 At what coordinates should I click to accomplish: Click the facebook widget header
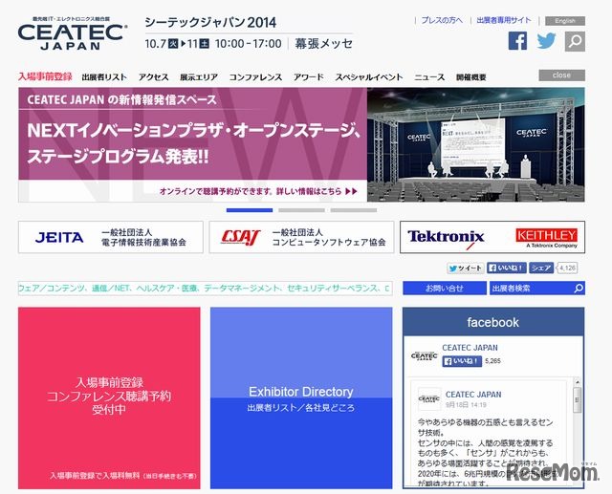(x=493, y=322)
